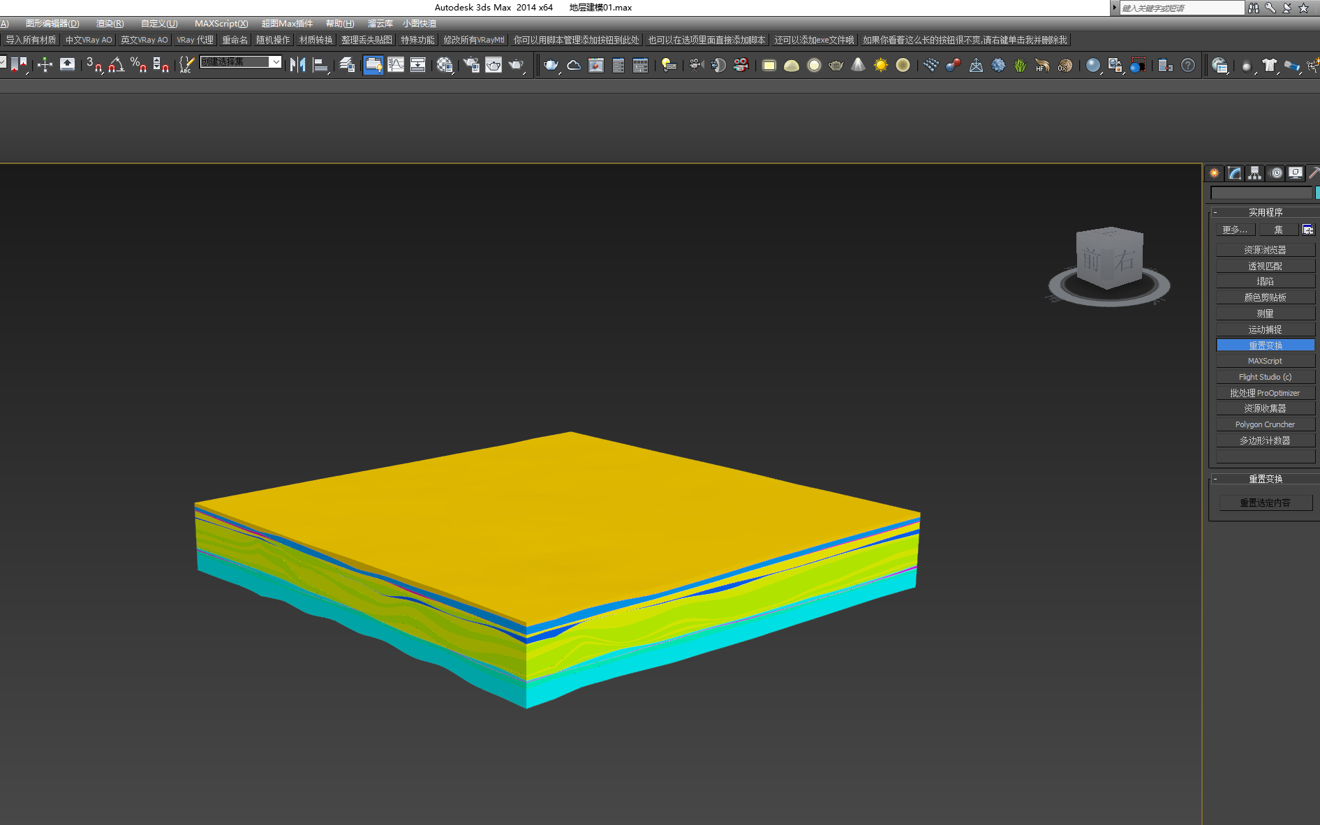The image size is (1320, 825).
Task: Toggle the 3D Snaps magnet button
Action: pos(94,65)
